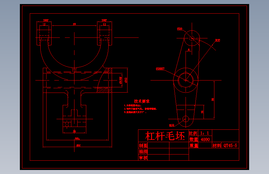Click the Ø32 diameter dimension
Image resolution: width=269 pixels, height=174 pixels.
coord(126,80)
